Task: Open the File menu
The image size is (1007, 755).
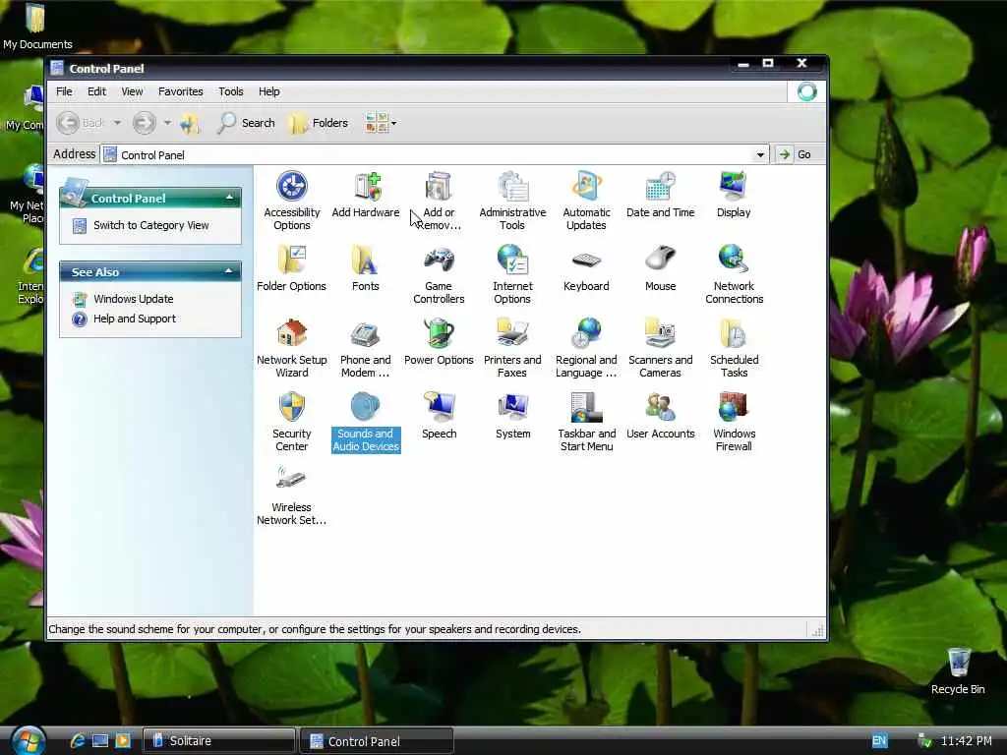Action: 64,91
